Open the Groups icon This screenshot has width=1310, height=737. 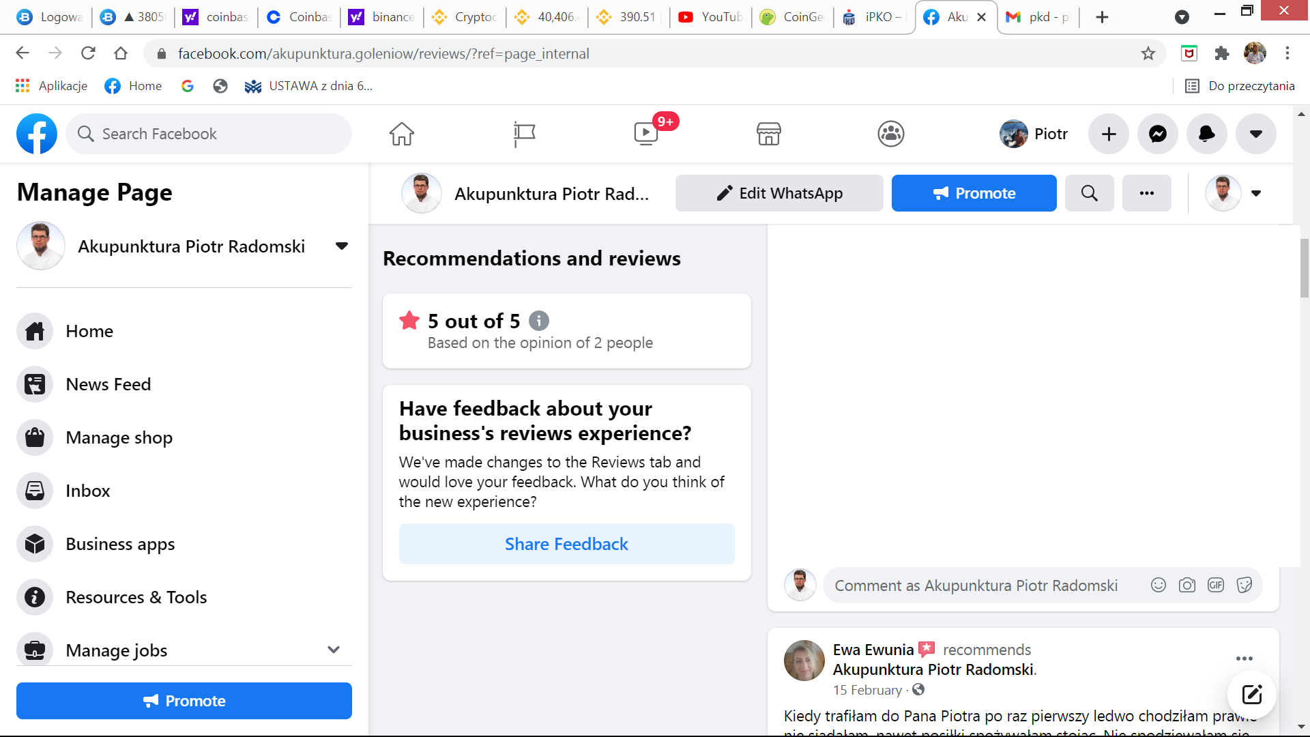890,134
